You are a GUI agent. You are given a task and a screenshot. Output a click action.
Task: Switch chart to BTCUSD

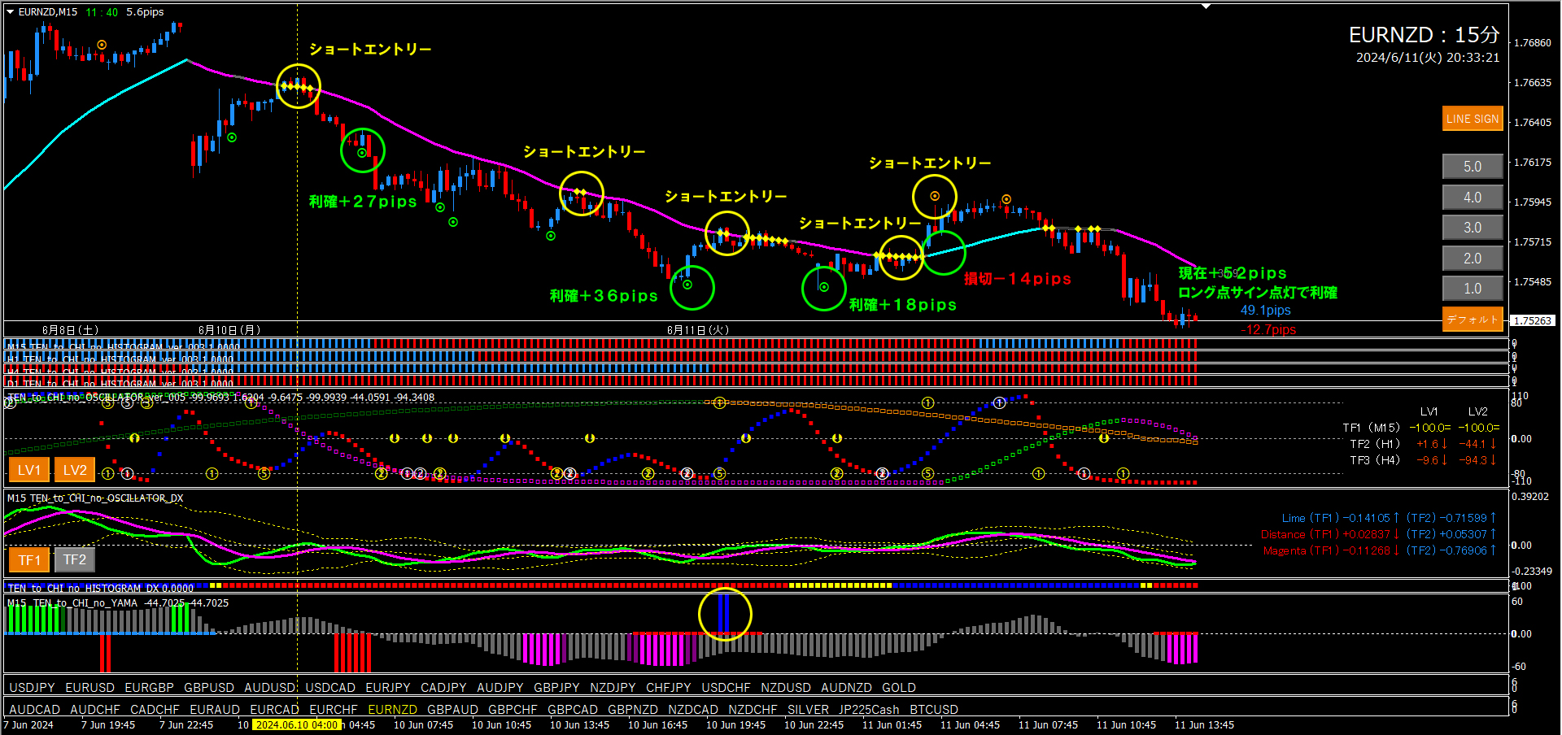tap(934, 710)
